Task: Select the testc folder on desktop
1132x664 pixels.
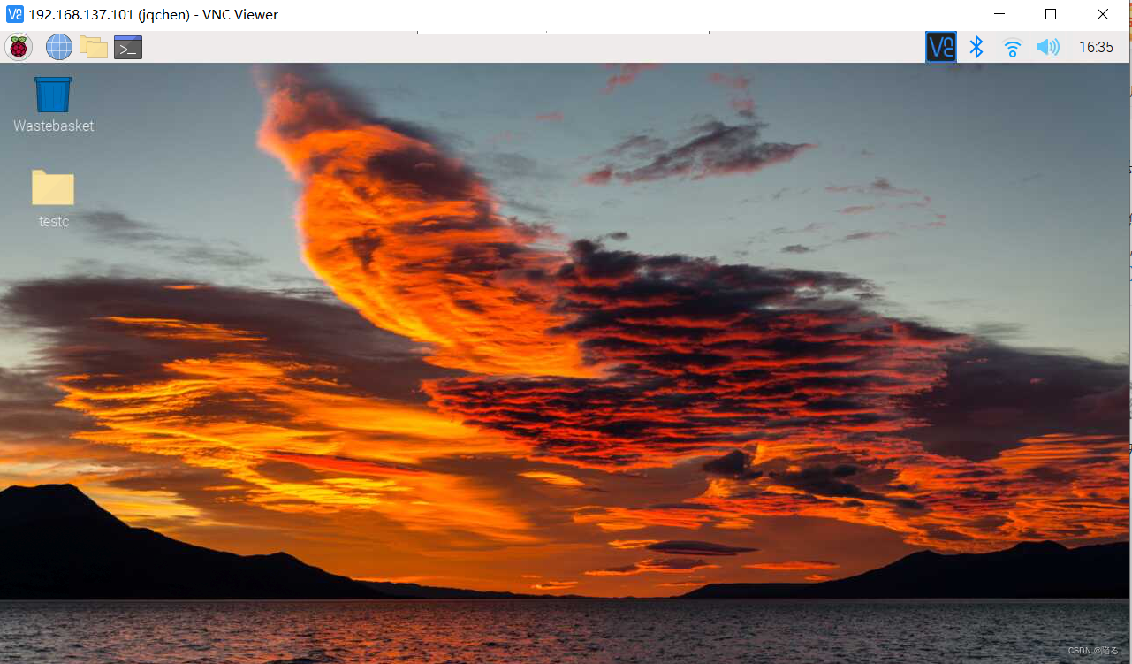Action: [53, 199]
